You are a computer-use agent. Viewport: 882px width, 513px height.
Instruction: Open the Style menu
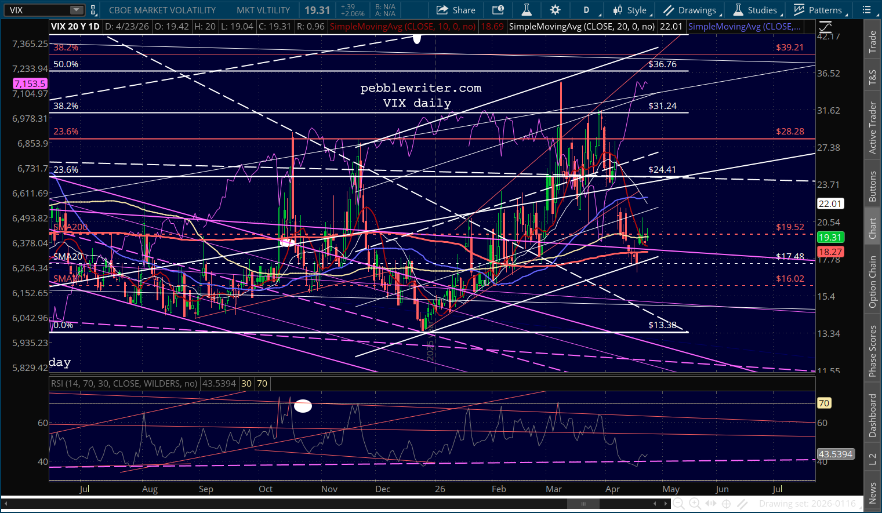tap(631, 10)
